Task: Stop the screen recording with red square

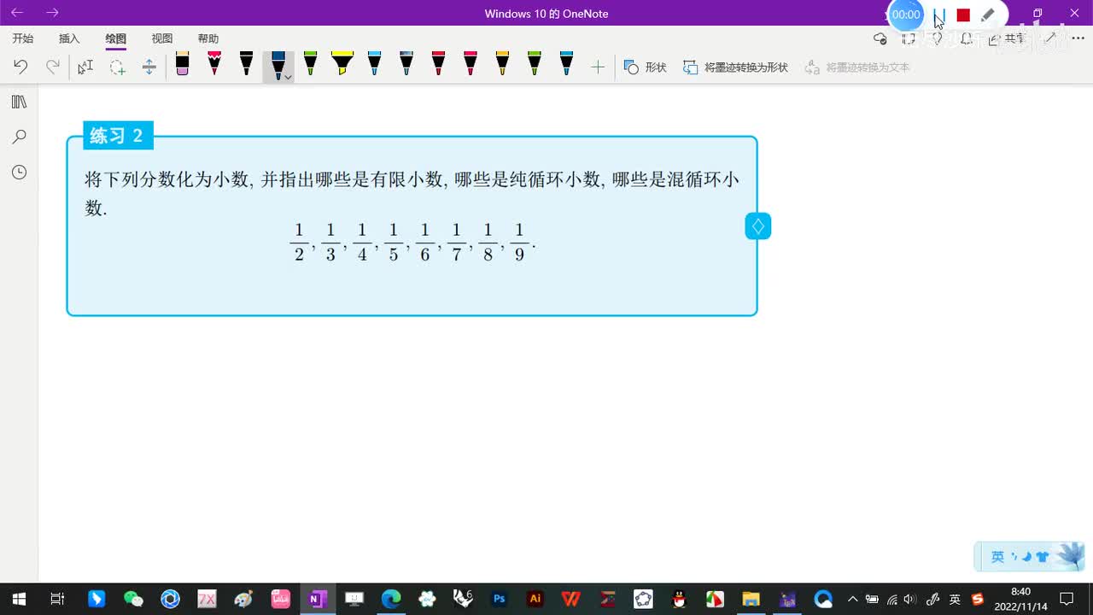Action: (963, 15)
